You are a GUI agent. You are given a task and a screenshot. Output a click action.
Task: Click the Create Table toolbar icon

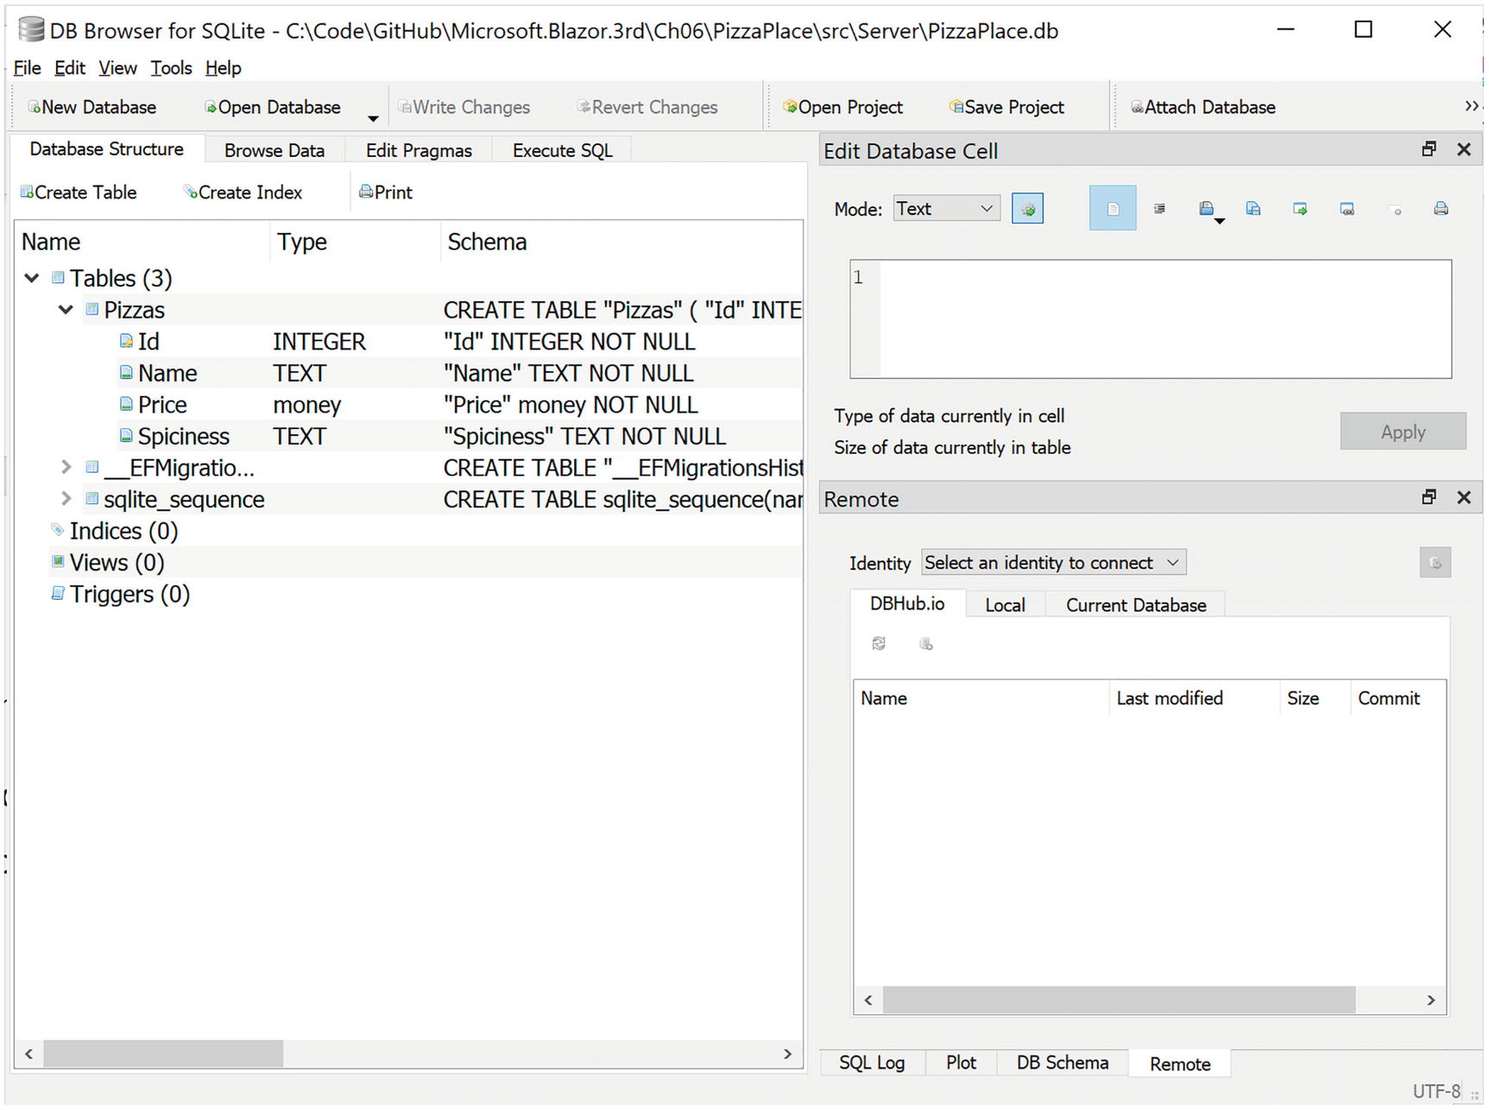click(x=79, y=192)
